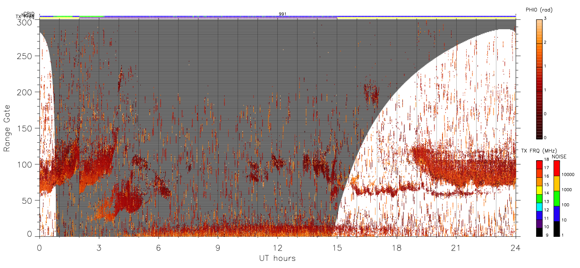
Task: Click the 'UT hours' x-axis label
Action: click(277, 258)
